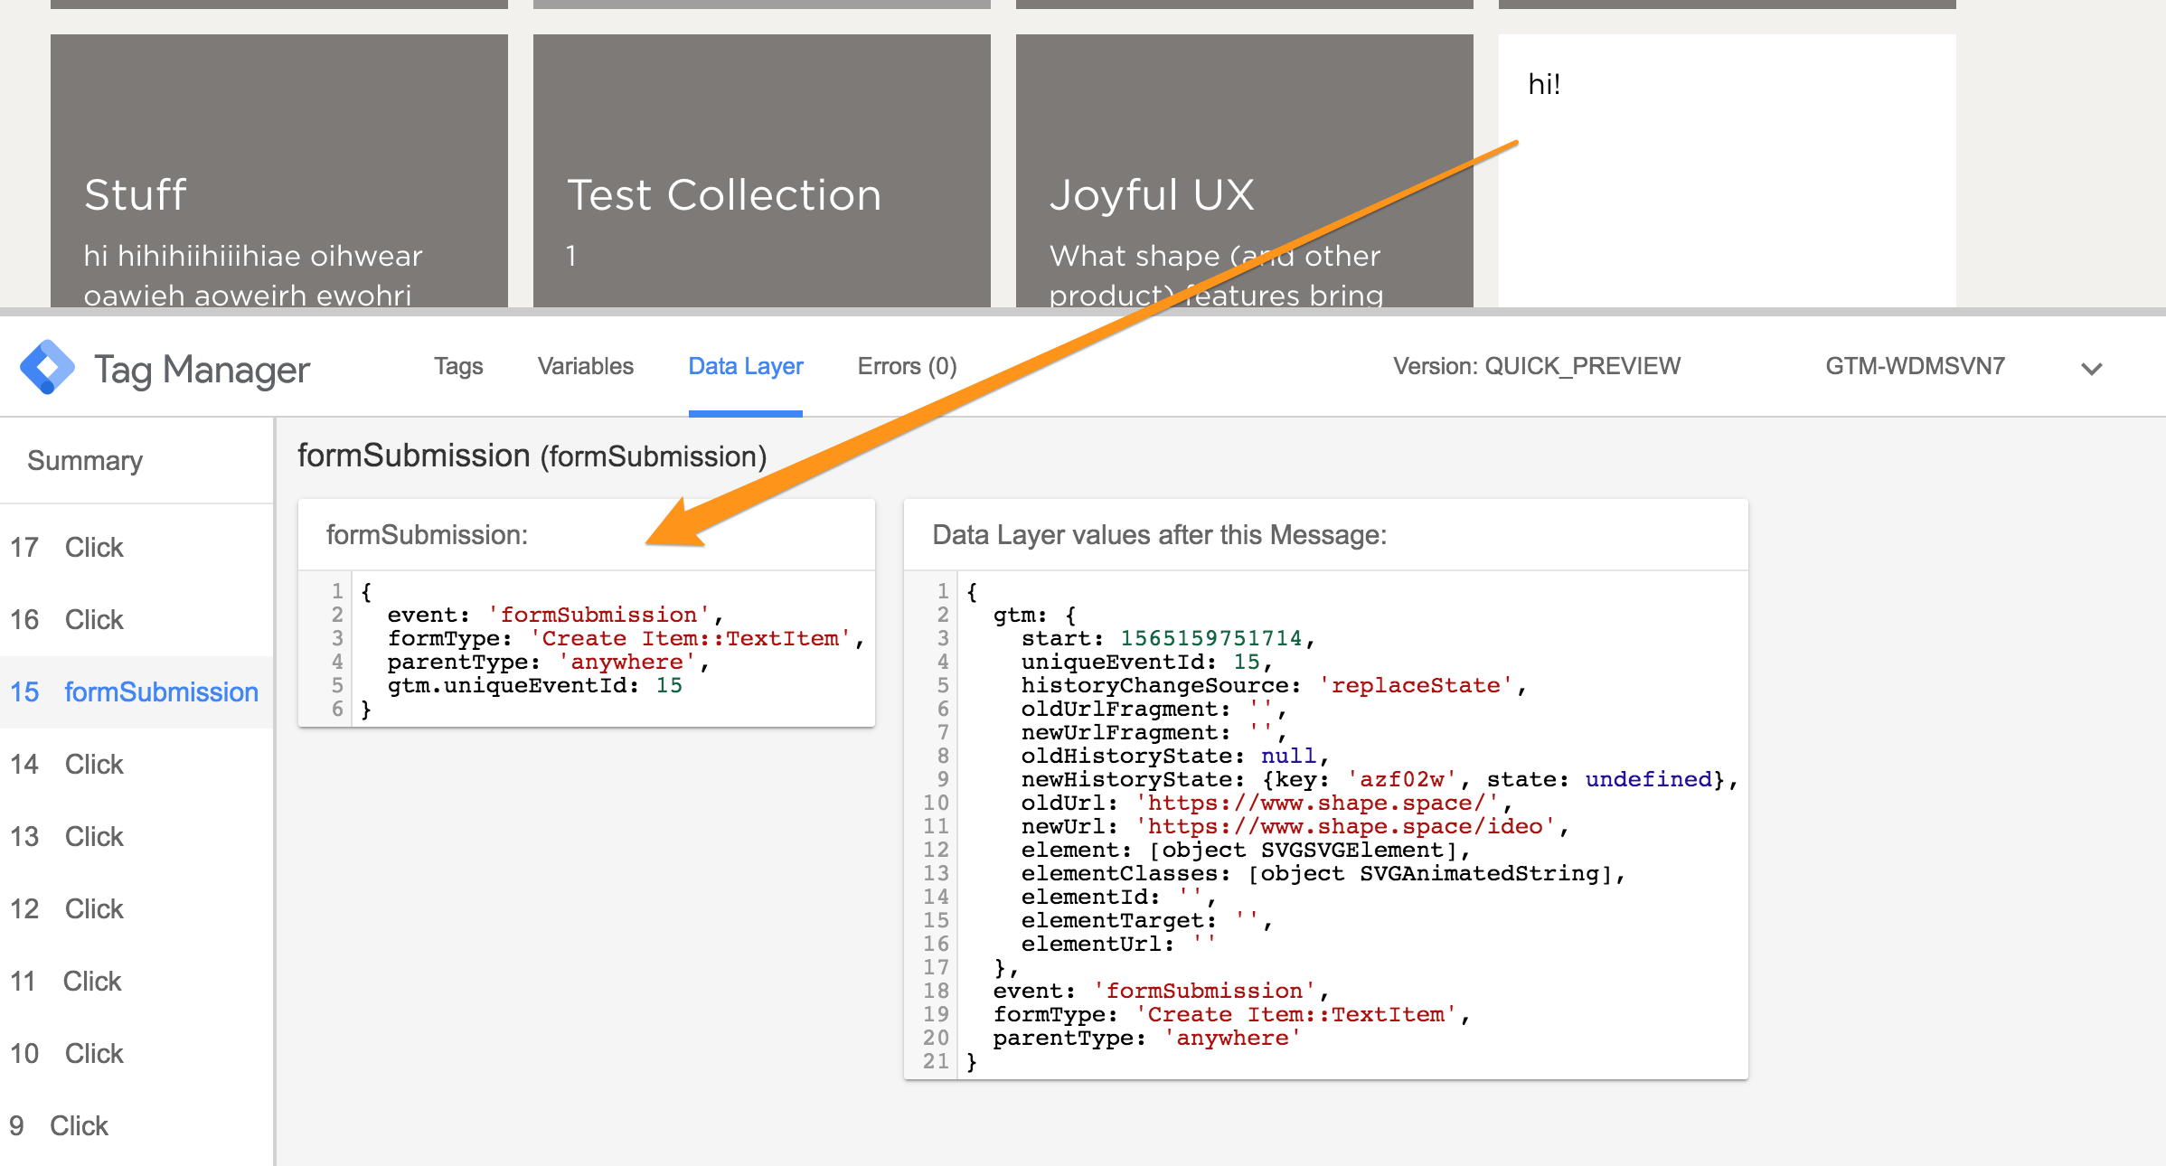Select event 14 Click
The image size is (2166, 1166).
[x=93, y=764]
